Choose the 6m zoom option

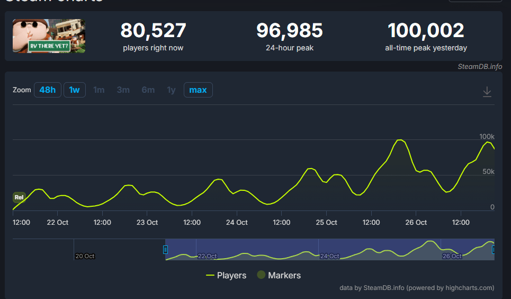click(148, 90)
